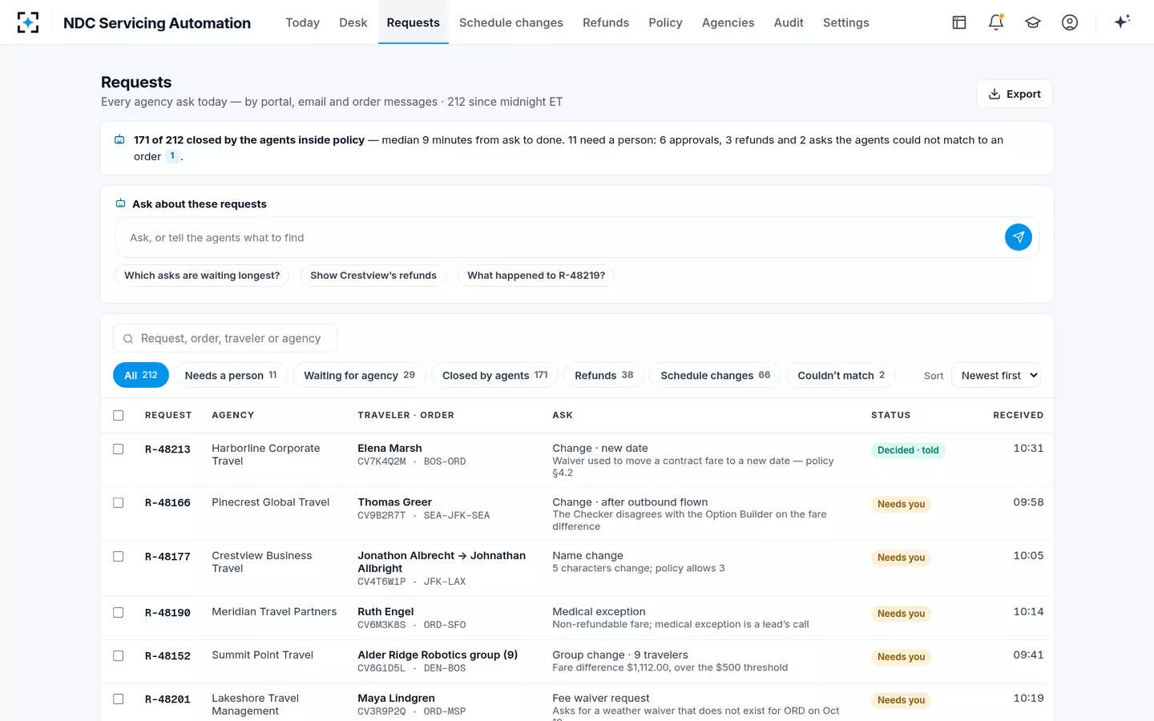The width and height of the screenshot is (1154, 721).
Task: Export the requests list
Action: point(1015,94)
